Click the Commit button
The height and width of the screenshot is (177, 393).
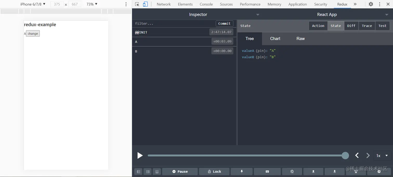224,23
